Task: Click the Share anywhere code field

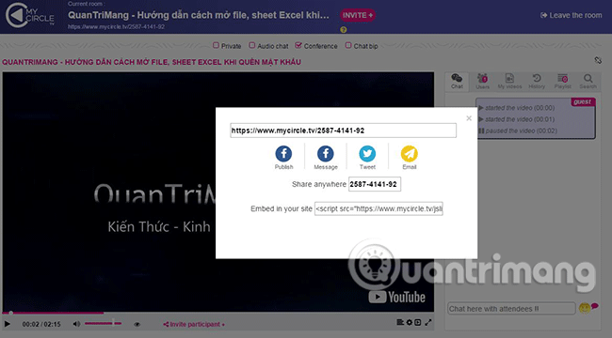Action: (x=375, y=184)
